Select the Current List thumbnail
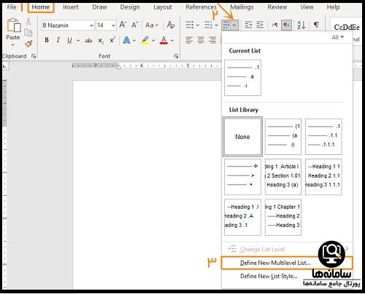 point(242,78)
